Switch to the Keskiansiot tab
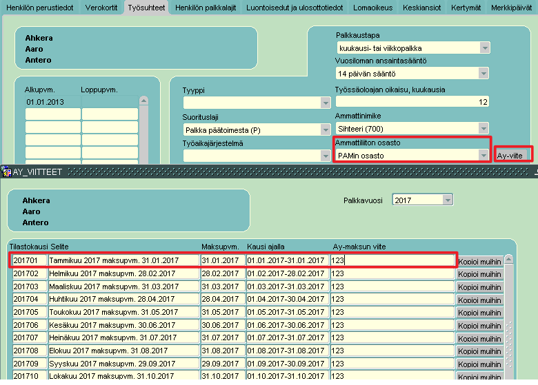The image size is (538, 385). (421, 8)
